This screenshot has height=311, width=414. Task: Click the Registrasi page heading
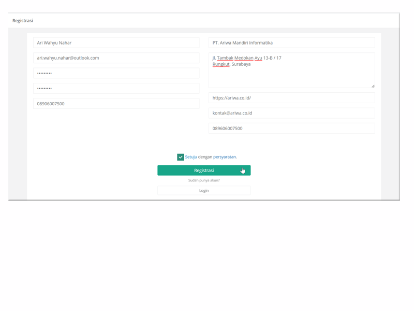click(x=23, y=21)
